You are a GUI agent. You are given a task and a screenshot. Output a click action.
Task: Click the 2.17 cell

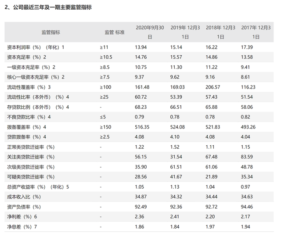pos(245,217)
